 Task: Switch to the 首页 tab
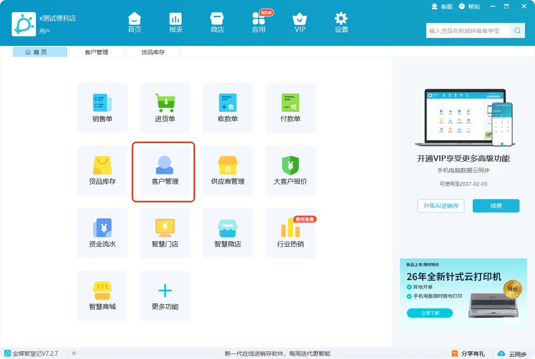pos(40,52)
